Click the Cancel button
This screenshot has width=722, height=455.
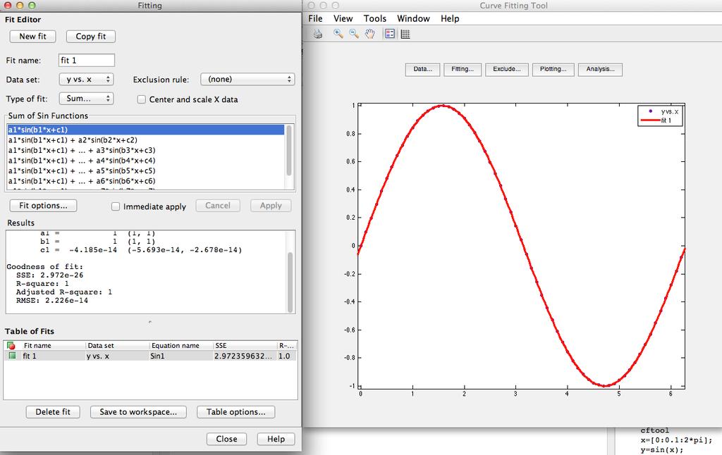click(218, 206)
